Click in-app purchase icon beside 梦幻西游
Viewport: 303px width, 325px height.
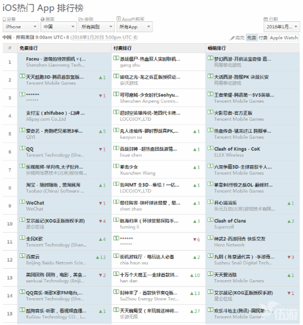coord(210,58)
